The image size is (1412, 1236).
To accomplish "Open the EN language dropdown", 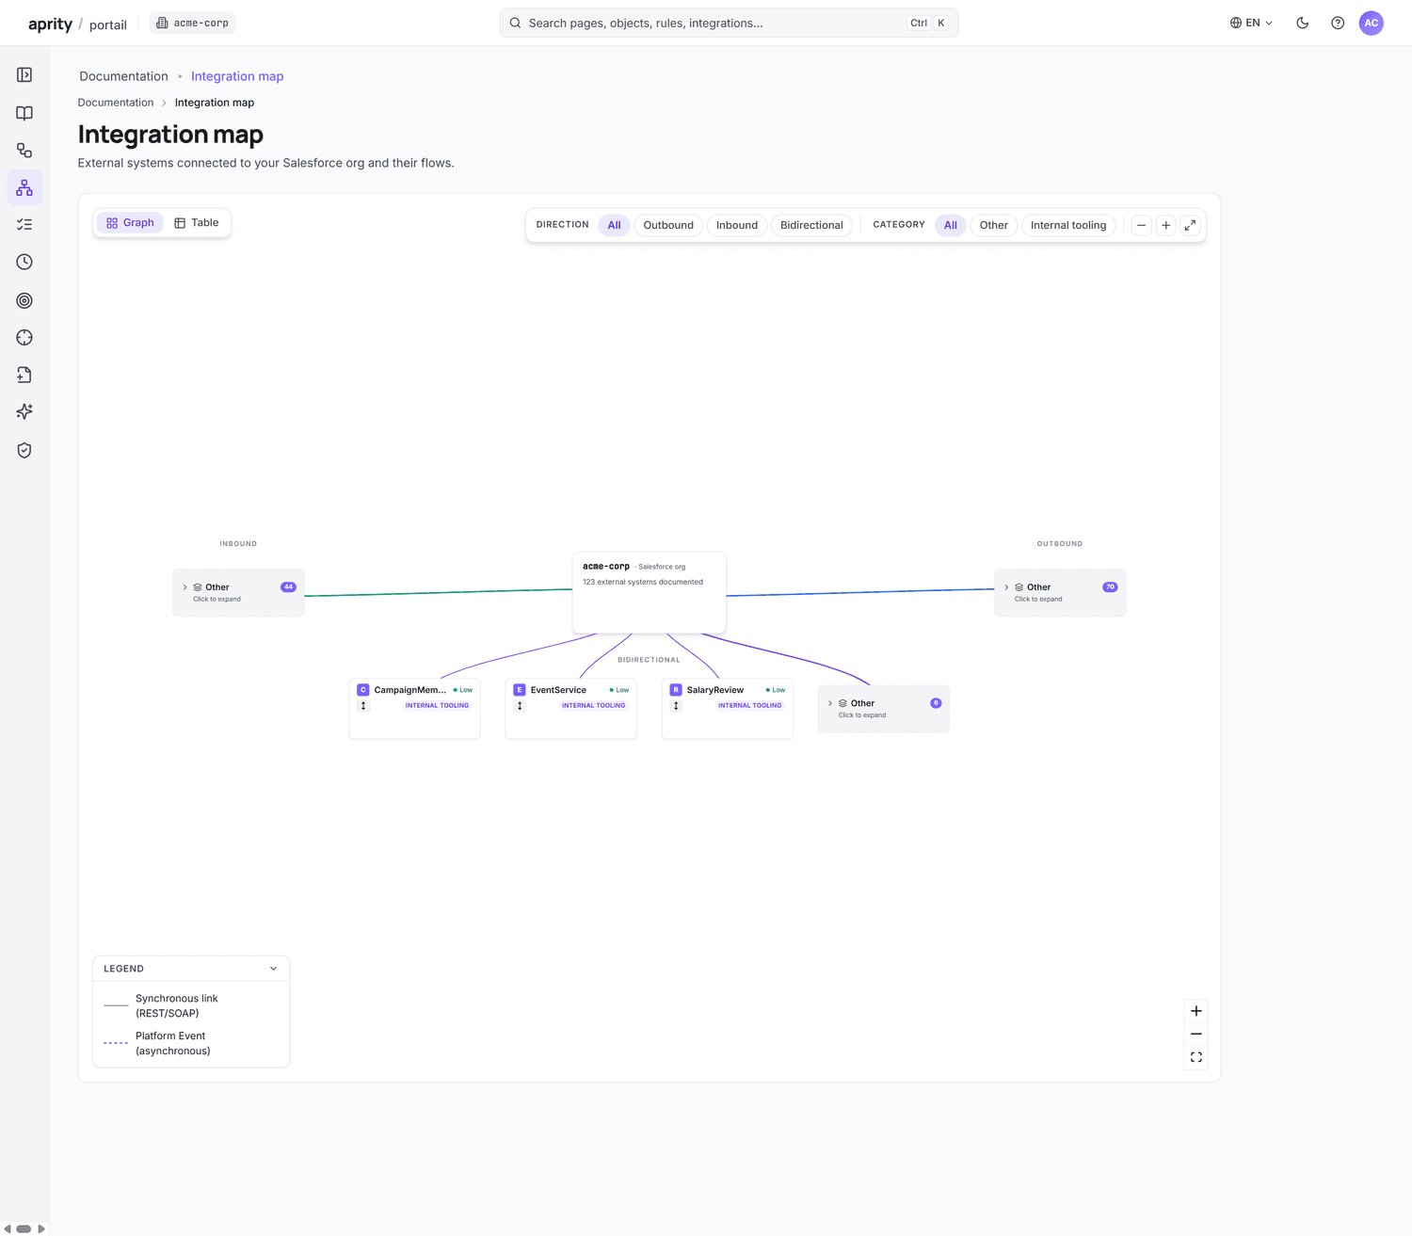I will tap(1251, 23).
